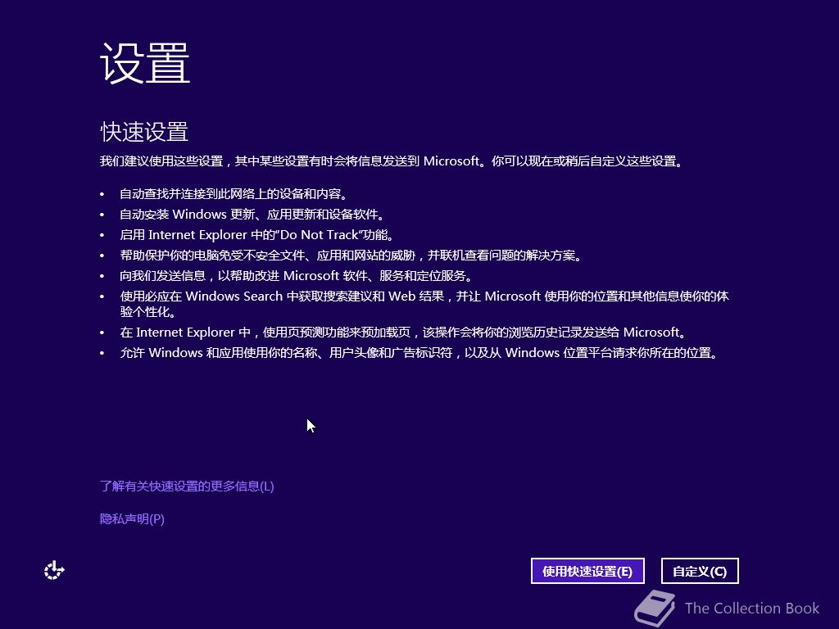The image size is (839, 629).
Task: Click the 快速设置 heading
Action: point(144,132)
